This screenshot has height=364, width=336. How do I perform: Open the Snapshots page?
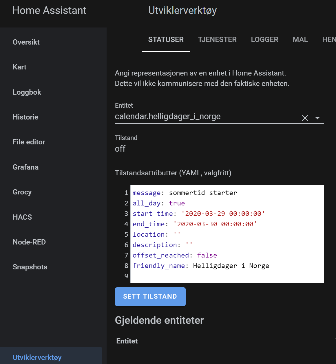click(x=30, y=267)
